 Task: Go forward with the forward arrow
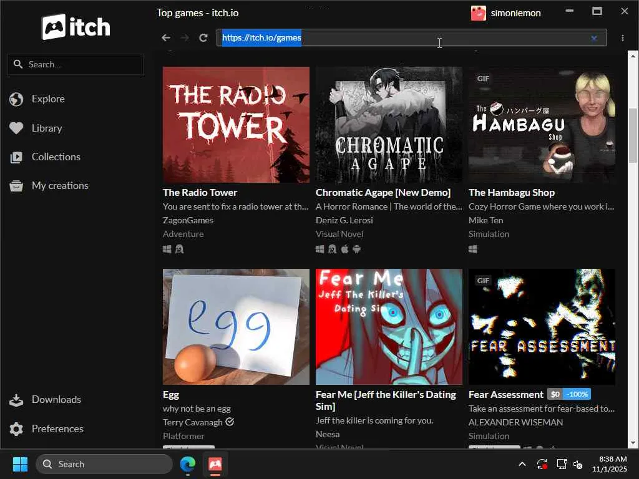185,38
